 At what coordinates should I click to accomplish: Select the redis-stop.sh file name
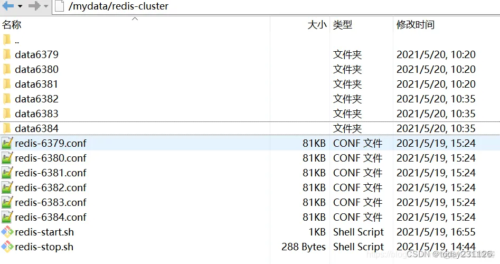tap(44, 247)
